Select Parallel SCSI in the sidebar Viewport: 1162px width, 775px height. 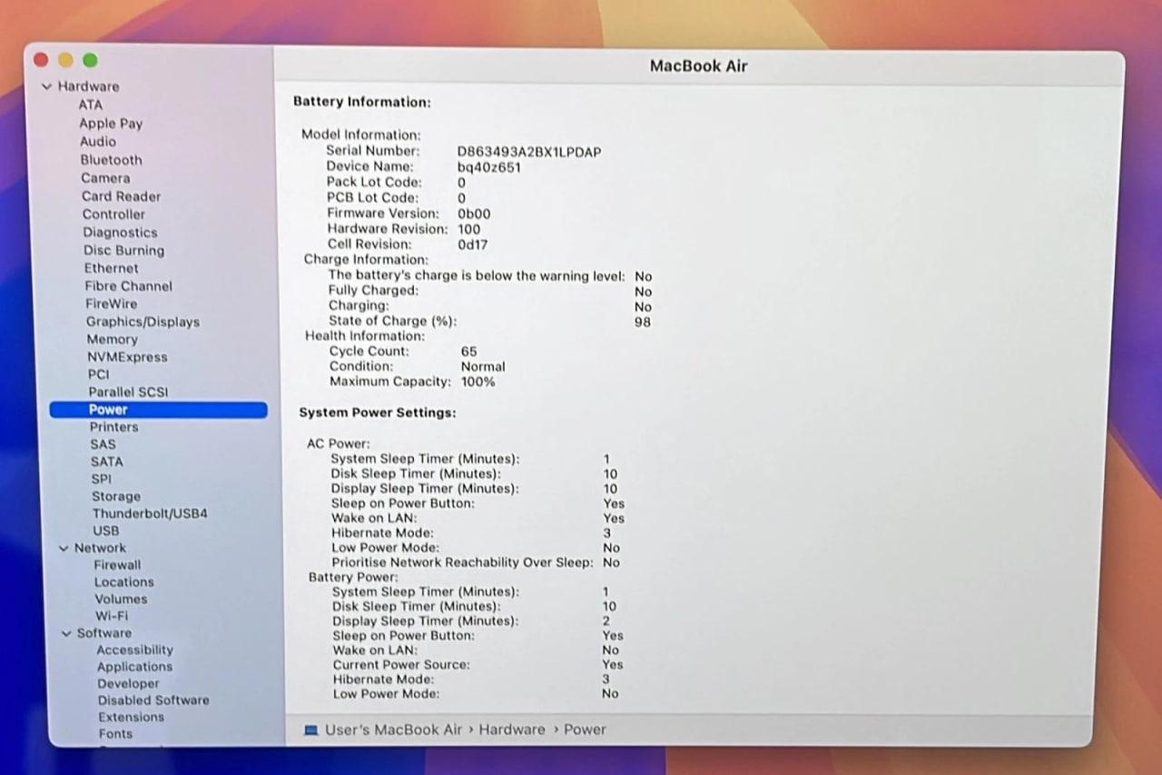coord(128,392)
